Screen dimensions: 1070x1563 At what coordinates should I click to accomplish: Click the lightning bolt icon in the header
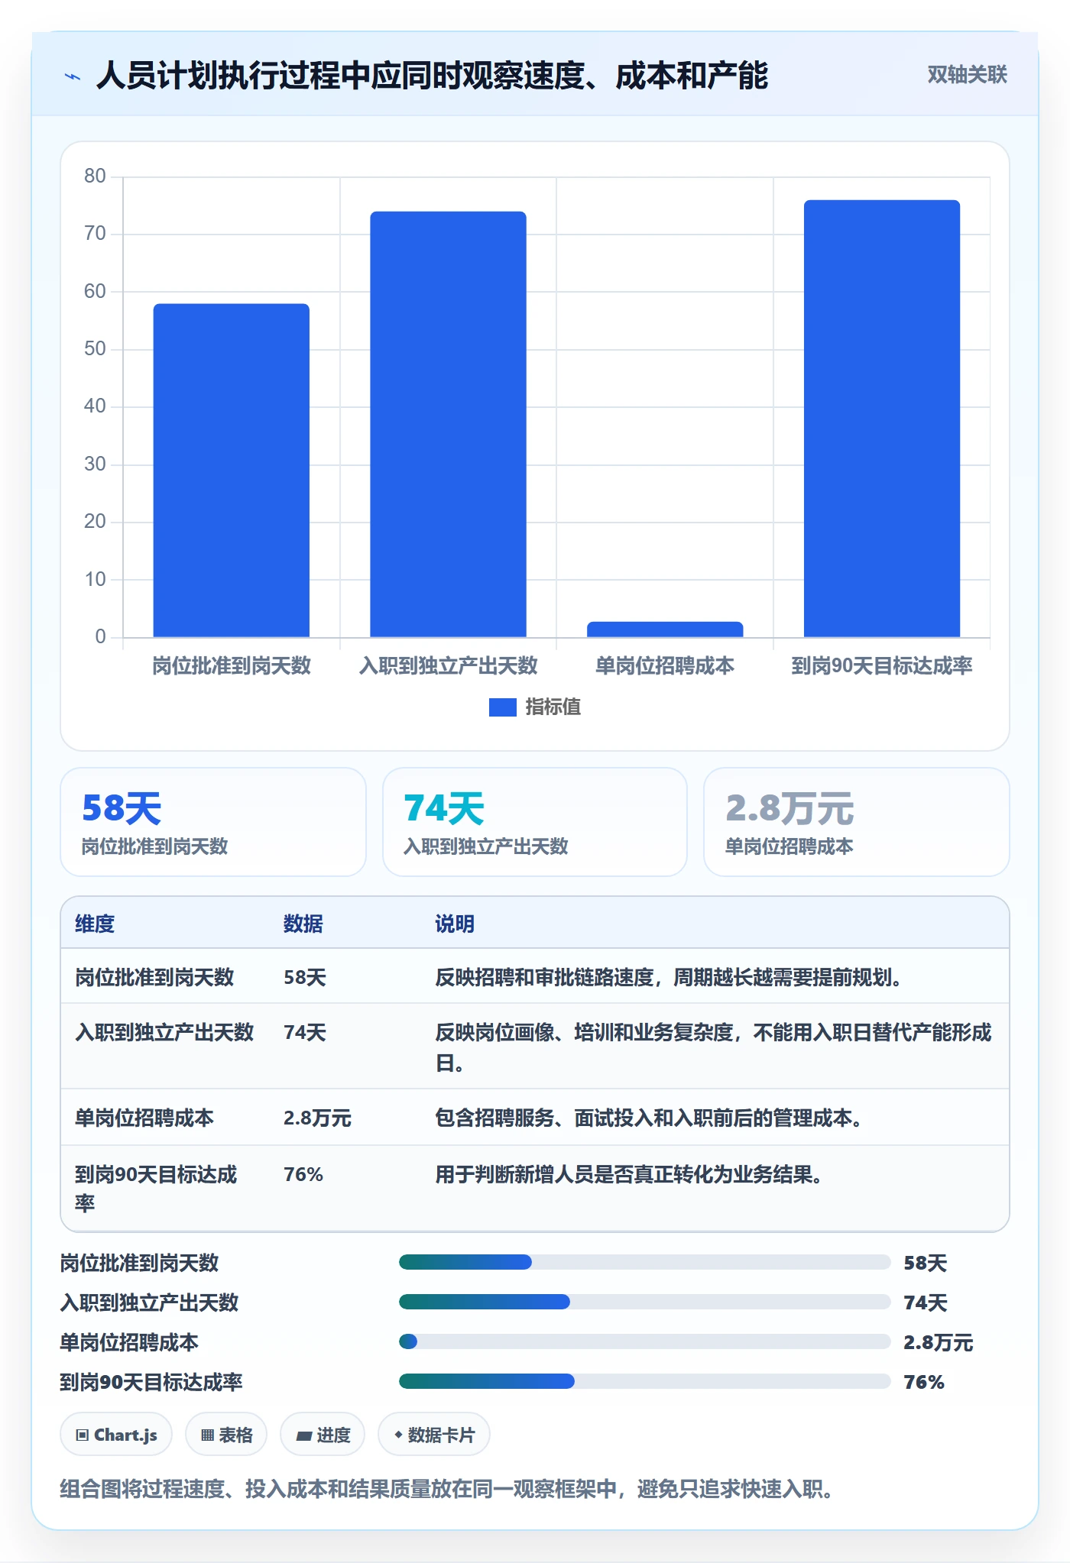pos(73,76)
